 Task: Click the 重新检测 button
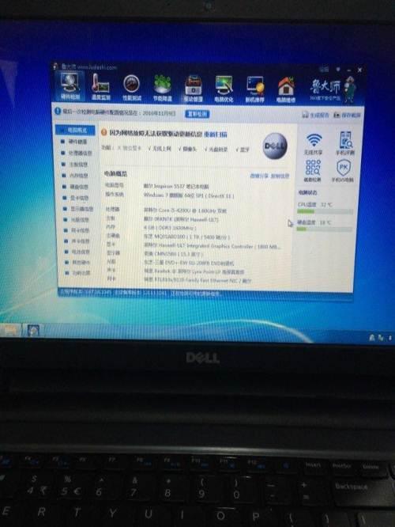coord(197,114)
